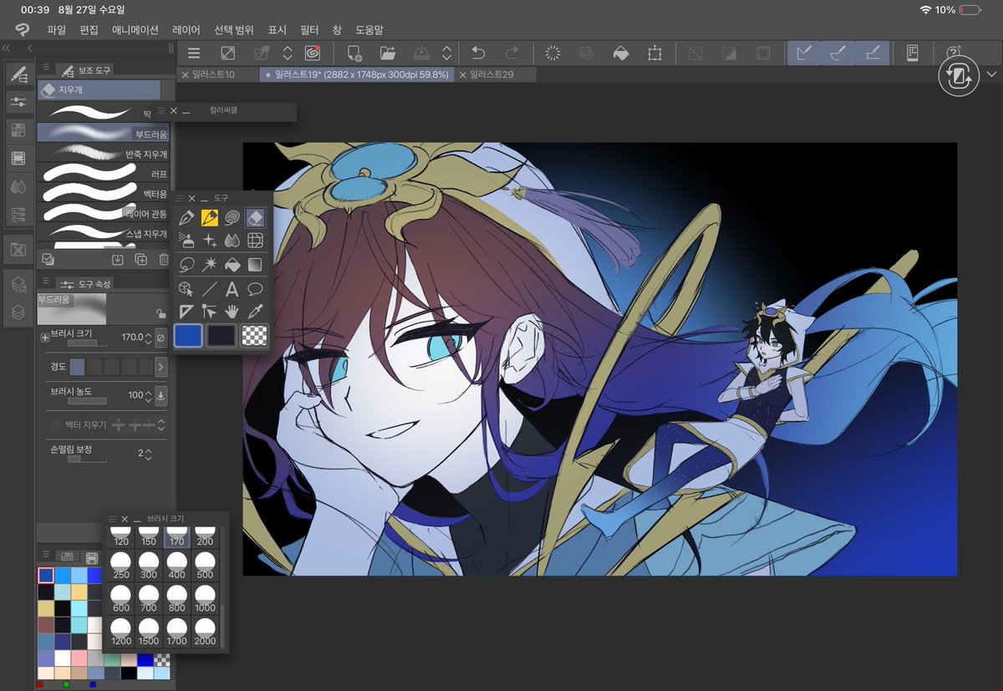The image size is (1003, 691).
Task: Select the Ruler triangle tool
Action: (187, 312)
